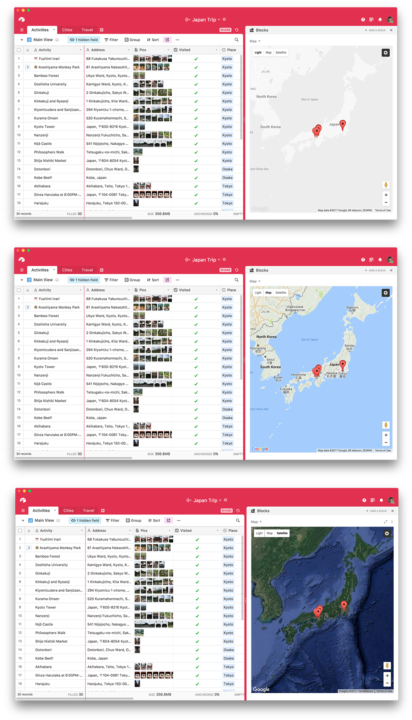Click Osaka place tag for Dotonbori, top window
The width and height of the screenshot is (412, 720).
click(227, 169)
